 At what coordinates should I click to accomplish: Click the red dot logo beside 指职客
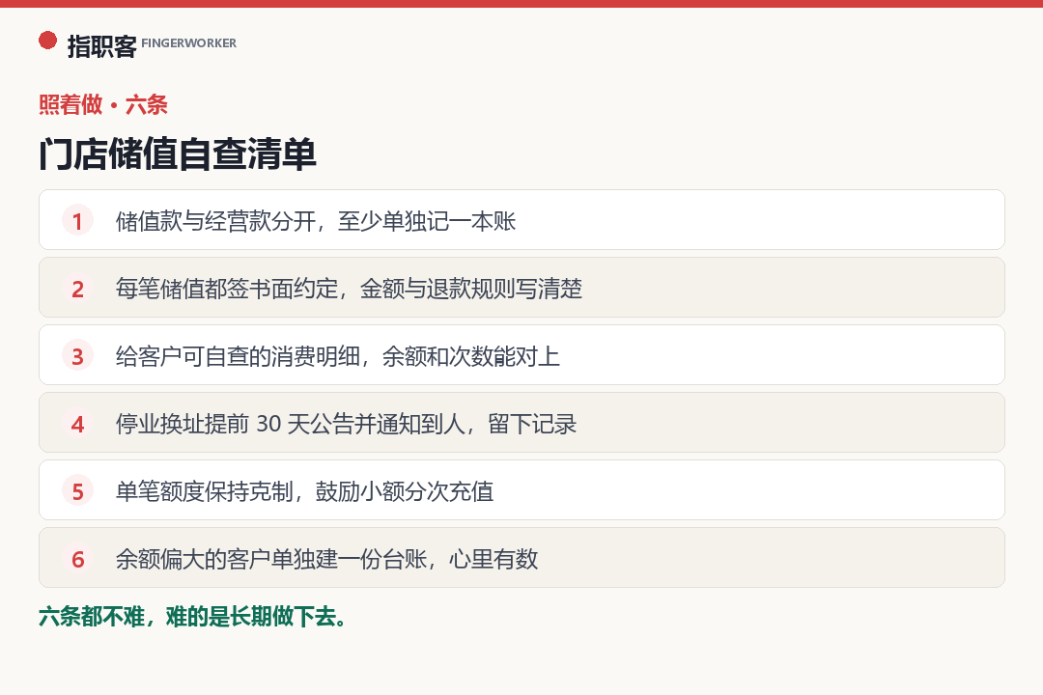pyautogui.click(x=48, y=41)
